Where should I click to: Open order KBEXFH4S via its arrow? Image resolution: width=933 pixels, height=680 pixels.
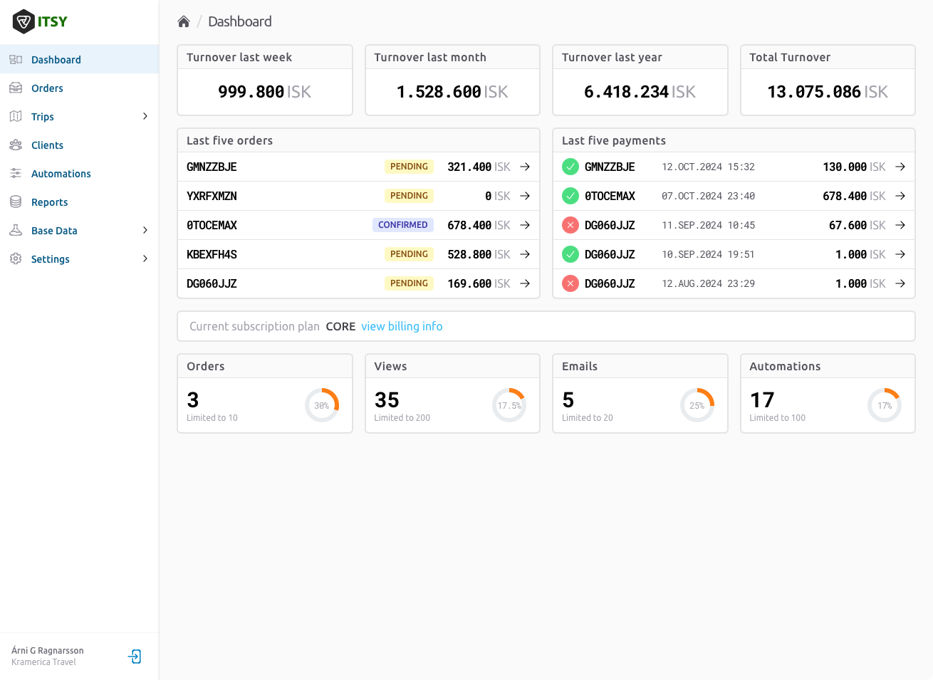point(525,254)
